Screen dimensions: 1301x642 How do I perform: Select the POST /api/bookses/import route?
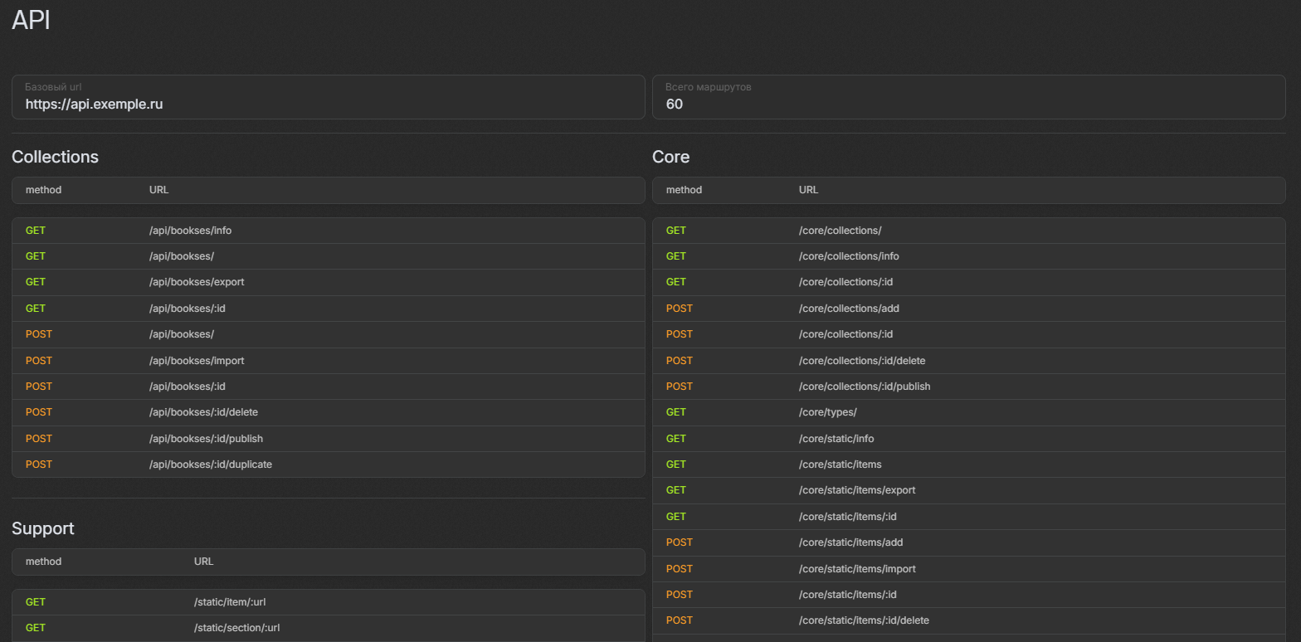[x=328, y=361]
